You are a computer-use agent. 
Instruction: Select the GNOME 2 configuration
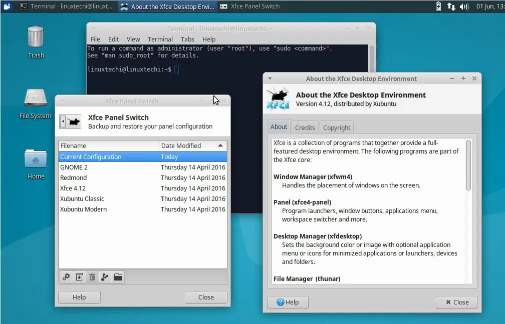click(143, 167)
